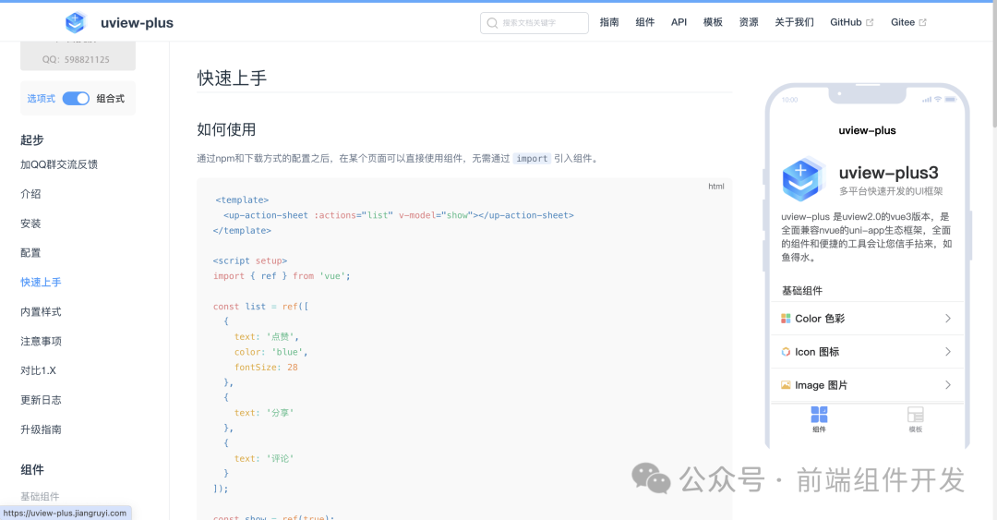The height and width of the screenshot is (520, 997).
Task: Open the 介绍 sidebar page
Action: (30, 194)
